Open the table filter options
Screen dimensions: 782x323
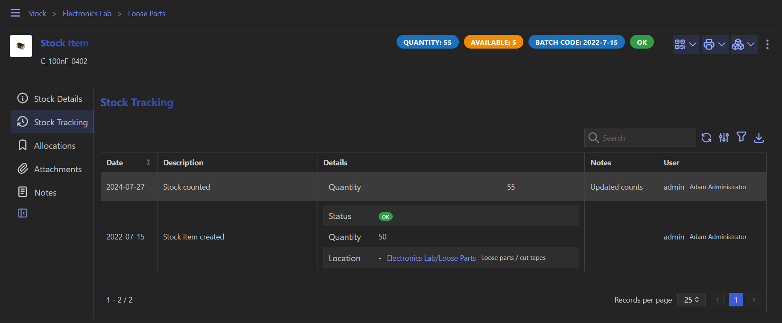741,137
